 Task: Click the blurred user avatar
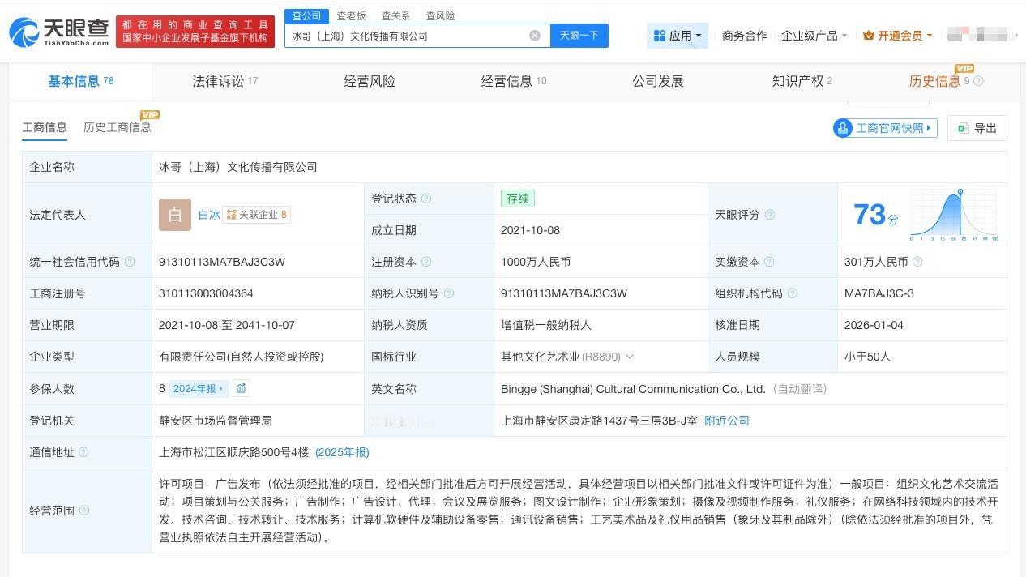coord(981,35)
